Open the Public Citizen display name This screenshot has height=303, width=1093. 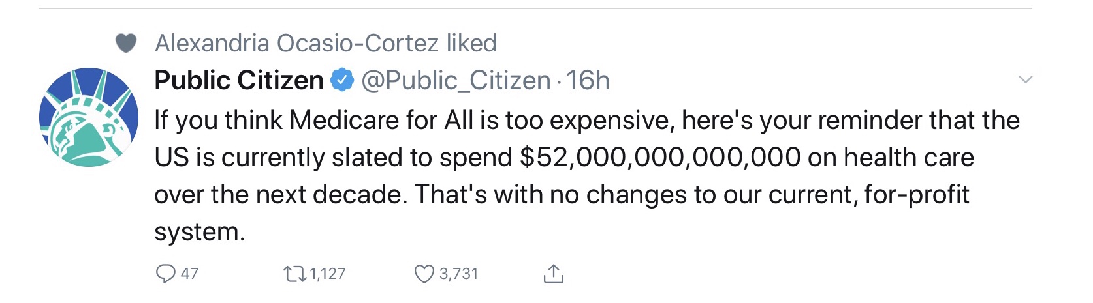(239, 80)
